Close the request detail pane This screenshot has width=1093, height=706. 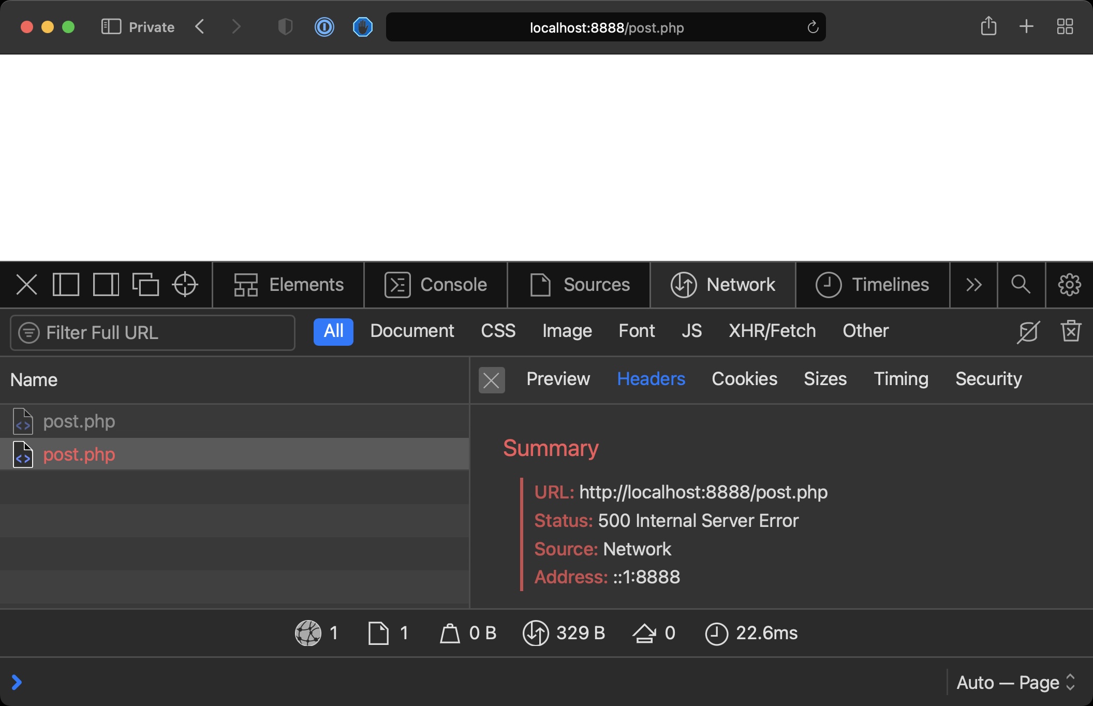tap(491, 380)
